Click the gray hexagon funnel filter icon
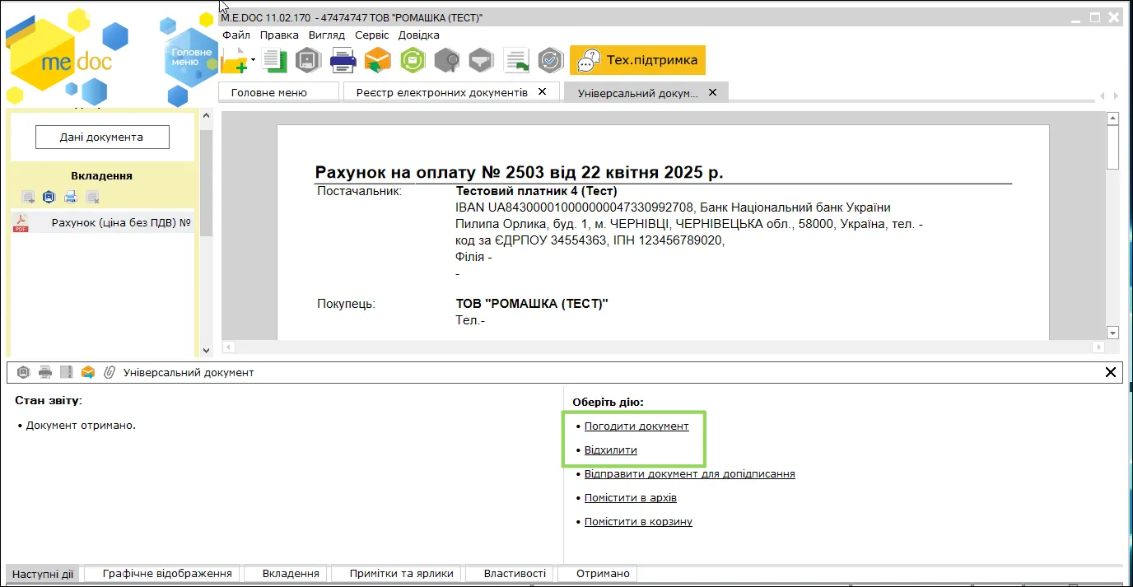Image resolution: width=1133 pixels, height=587 pixels. pos(482,60)
